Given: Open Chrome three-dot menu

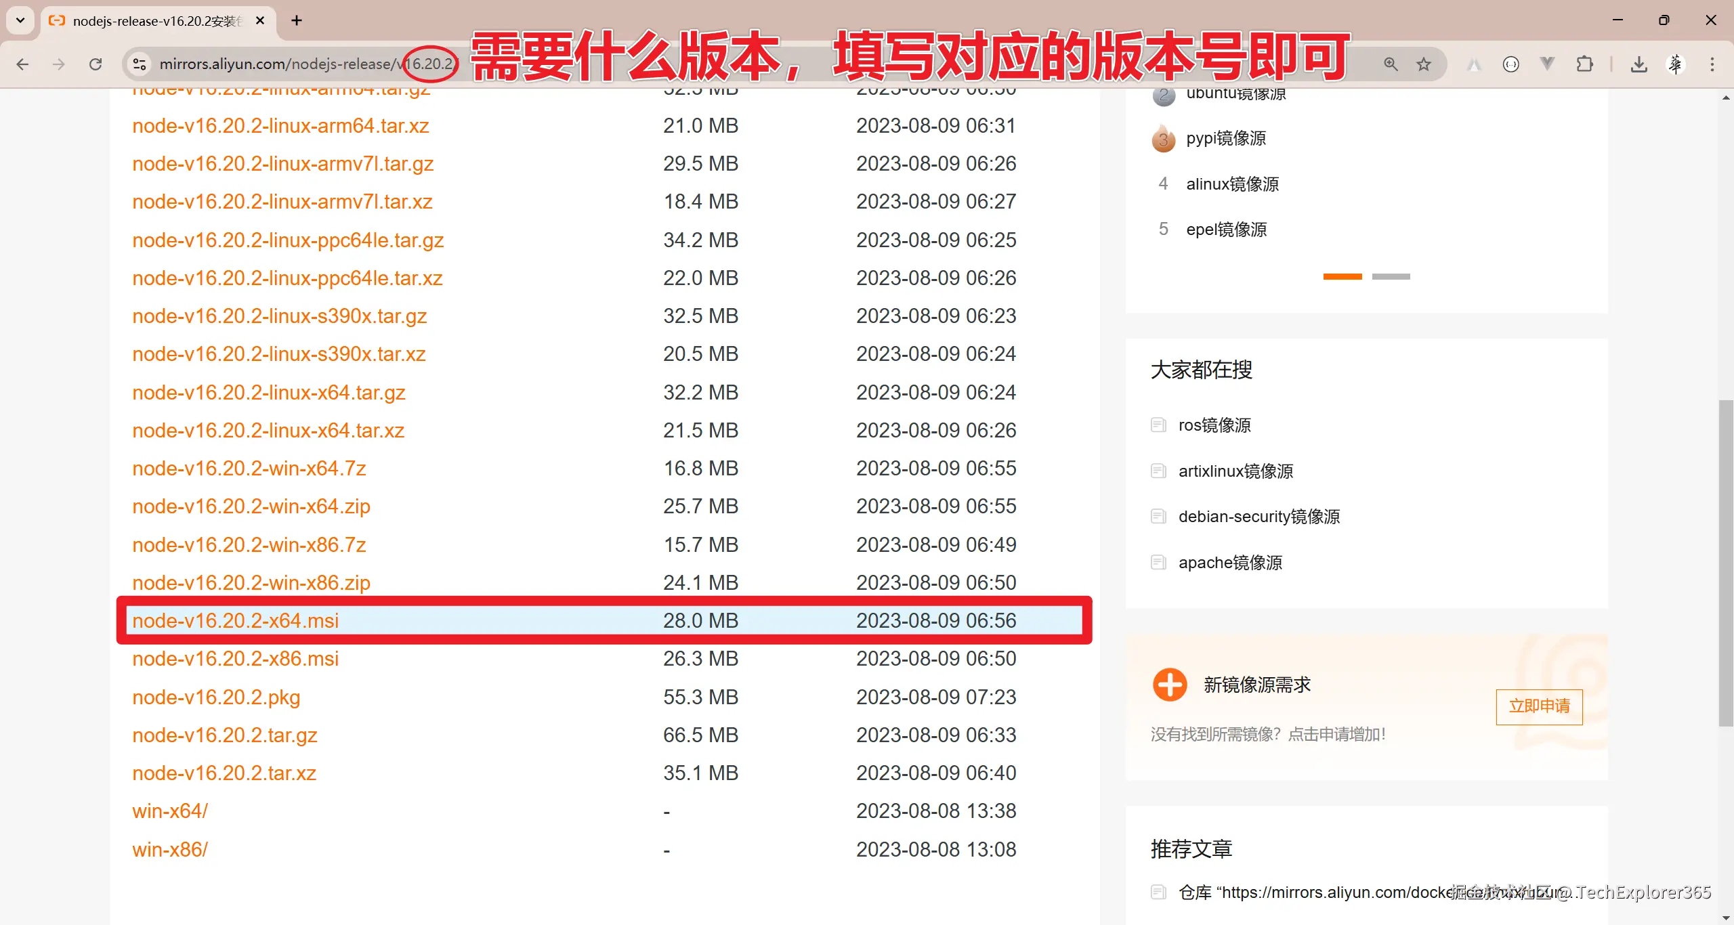Looking at the screenshot, I should point(1712,64).
